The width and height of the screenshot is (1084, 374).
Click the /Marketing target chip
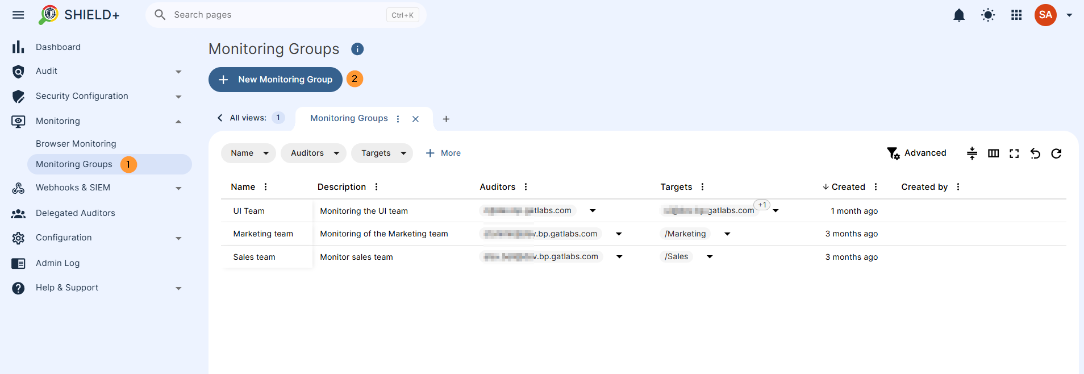(x=685, y=234)
